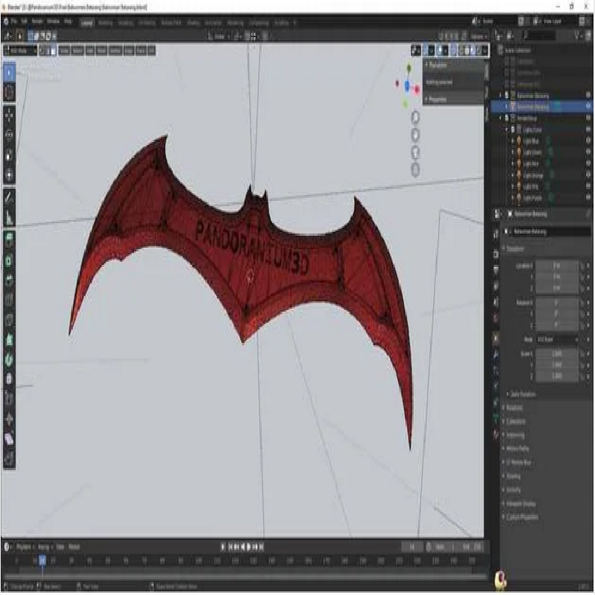Hide Light Blue with its eye icon
Image resolution: width=595 pixels, height=595 pixels.
click(x=588, y=141)
